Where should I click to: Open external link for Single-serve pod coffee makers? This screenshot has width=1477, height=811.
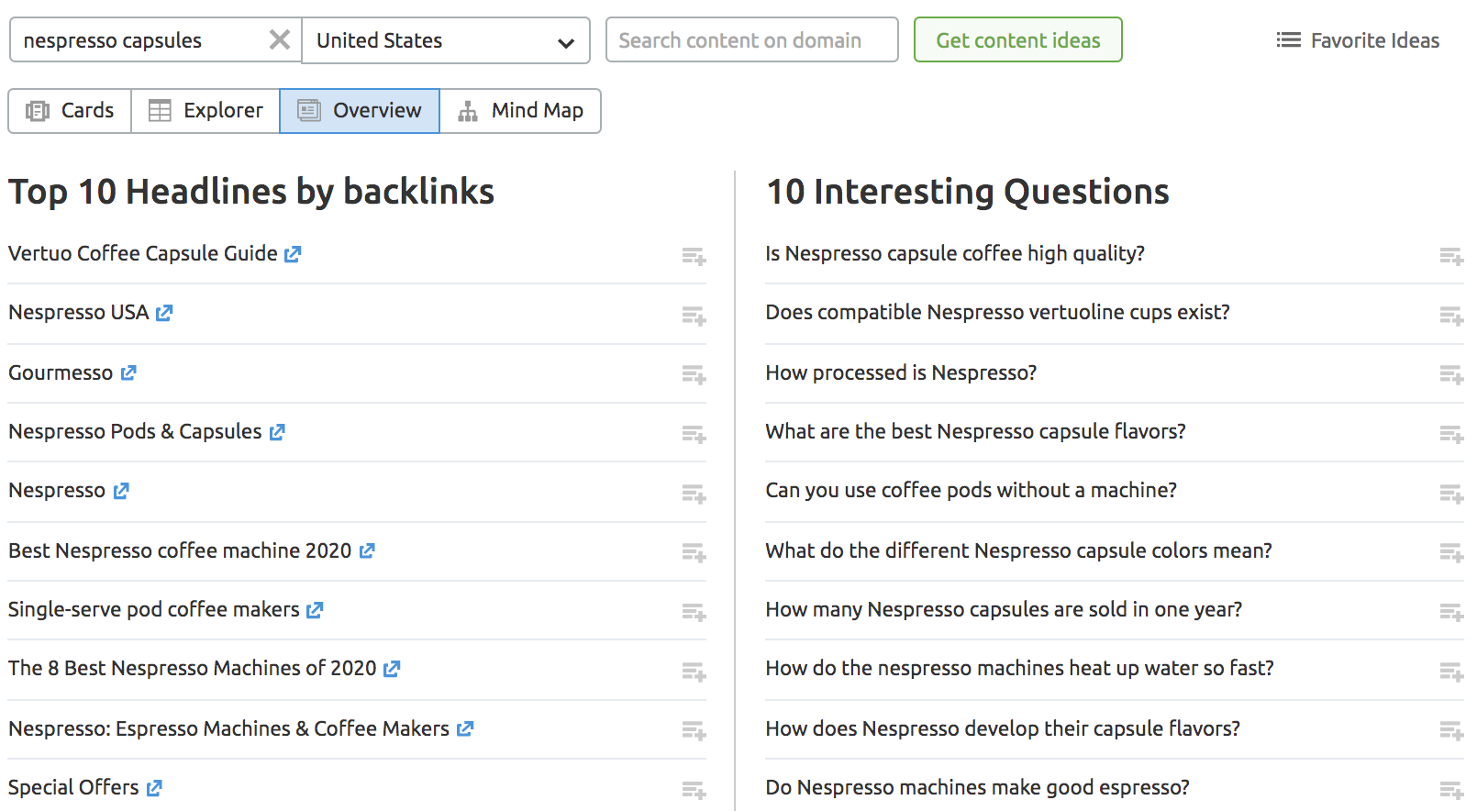[x=315, y=610]
